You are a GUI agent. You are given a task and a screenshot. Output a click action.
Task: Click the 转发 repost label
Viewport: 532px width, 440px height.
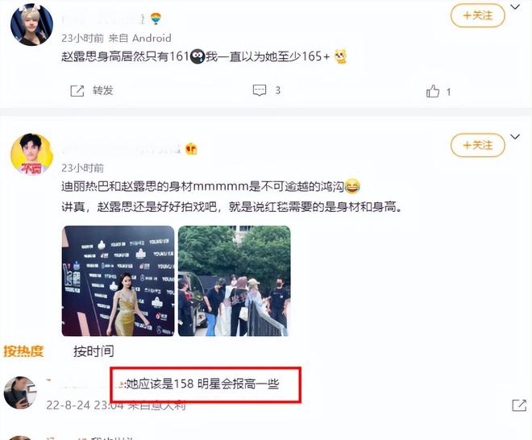[x=103, y=90]
